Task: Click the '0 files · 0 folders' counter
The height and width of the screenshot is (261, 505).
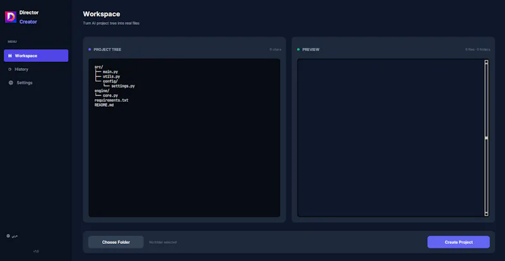Action: pyautogui.click(x=478, y=49)
